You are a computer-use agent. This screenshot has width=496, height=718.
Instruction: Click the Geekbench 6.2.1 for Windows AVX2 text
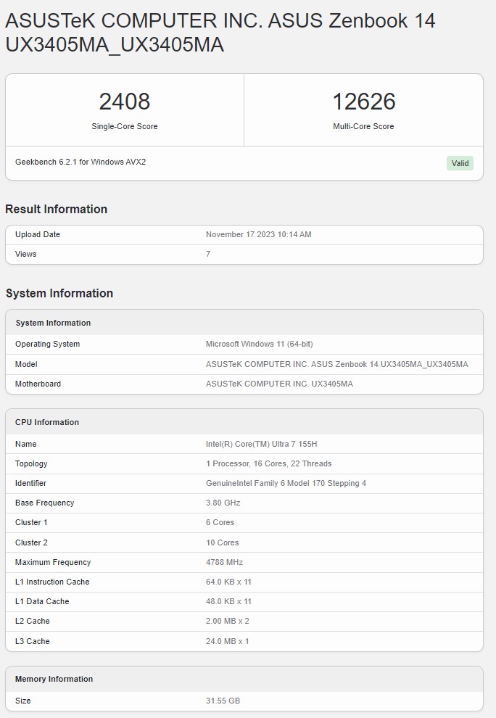pyautogui.click(x=80, y=162)
